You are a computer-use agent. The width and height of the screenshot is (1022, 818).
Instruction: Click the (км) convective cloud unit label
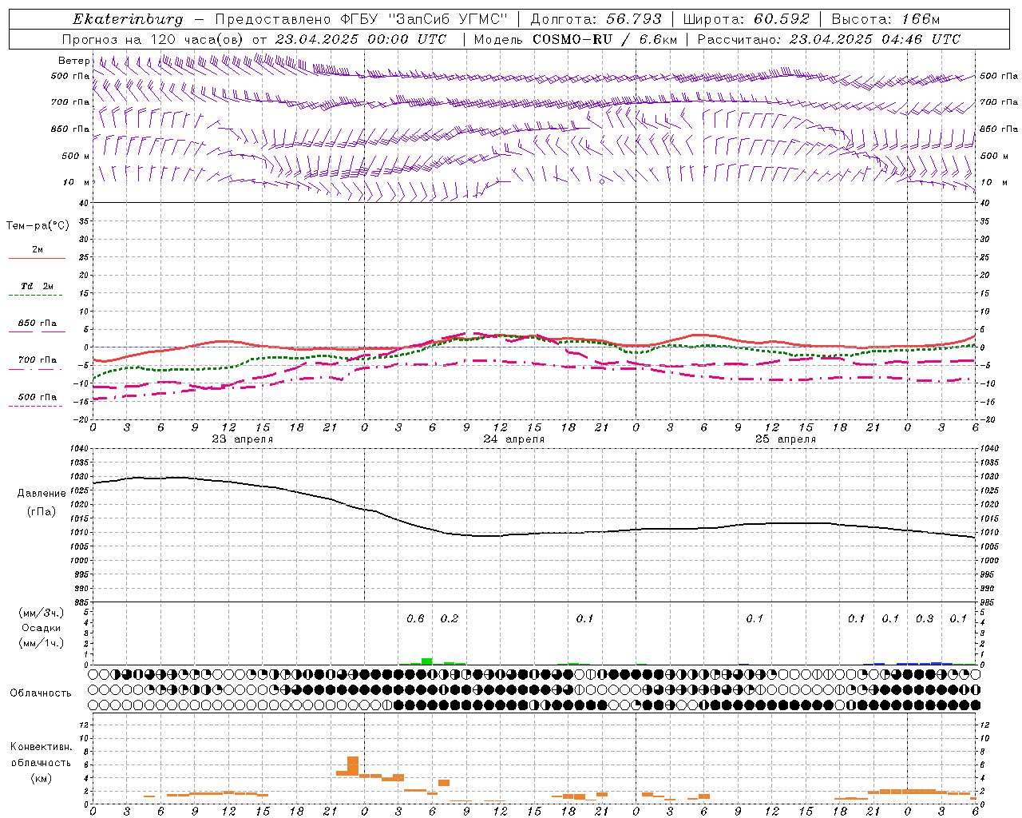click(41, 778)
